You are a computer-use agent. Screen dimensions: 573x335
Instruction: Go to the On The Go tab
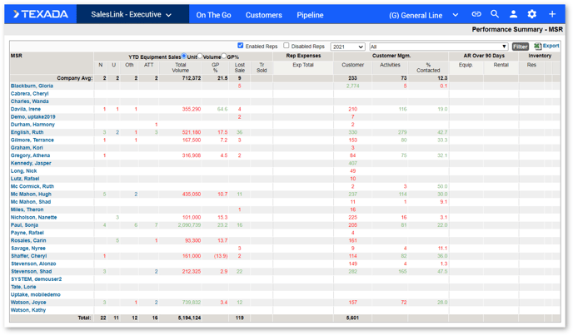coord(213,14)
